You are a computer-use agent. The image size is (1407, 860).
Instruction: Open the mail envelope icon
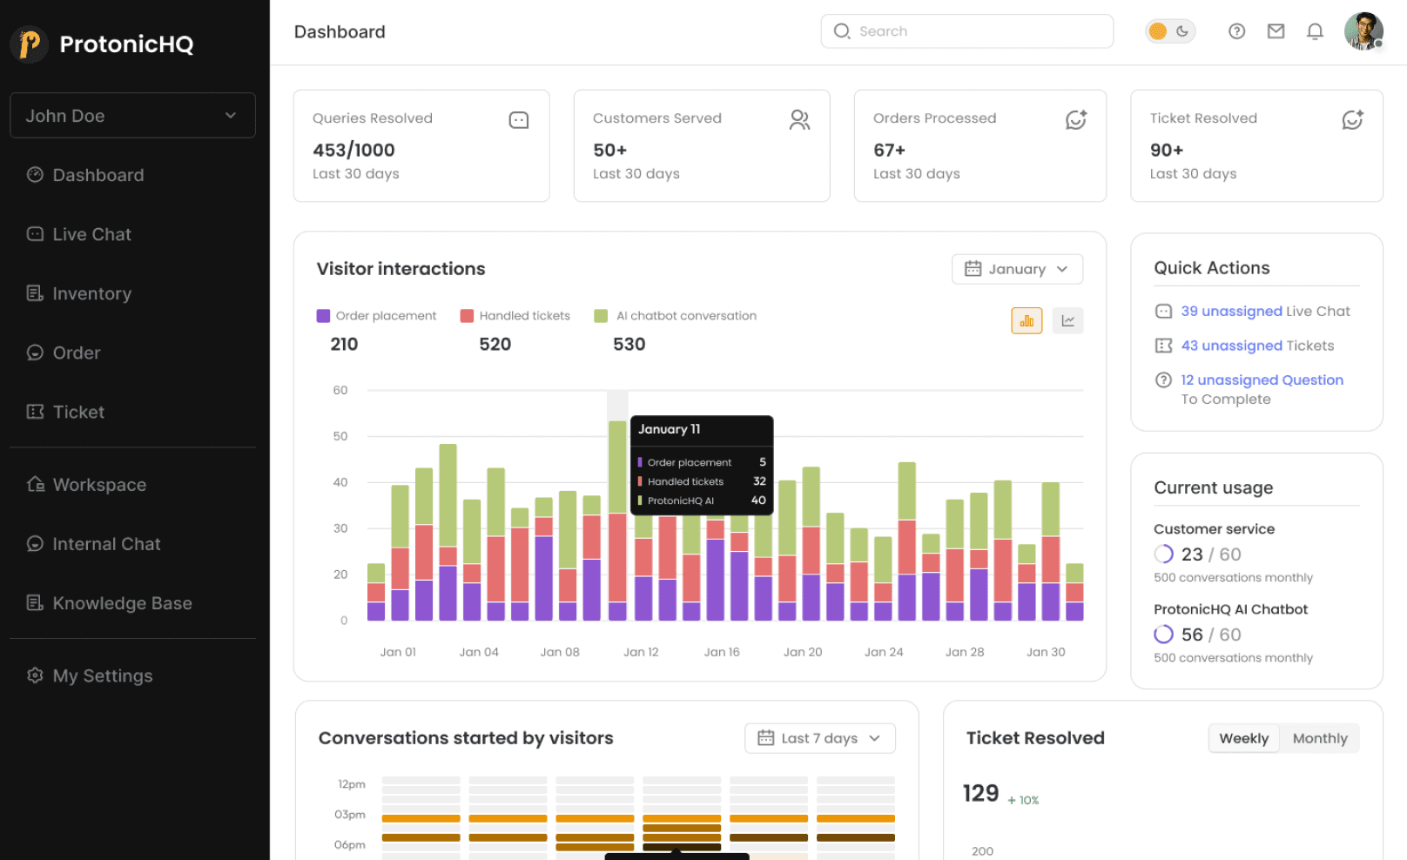pos(1276,31)
